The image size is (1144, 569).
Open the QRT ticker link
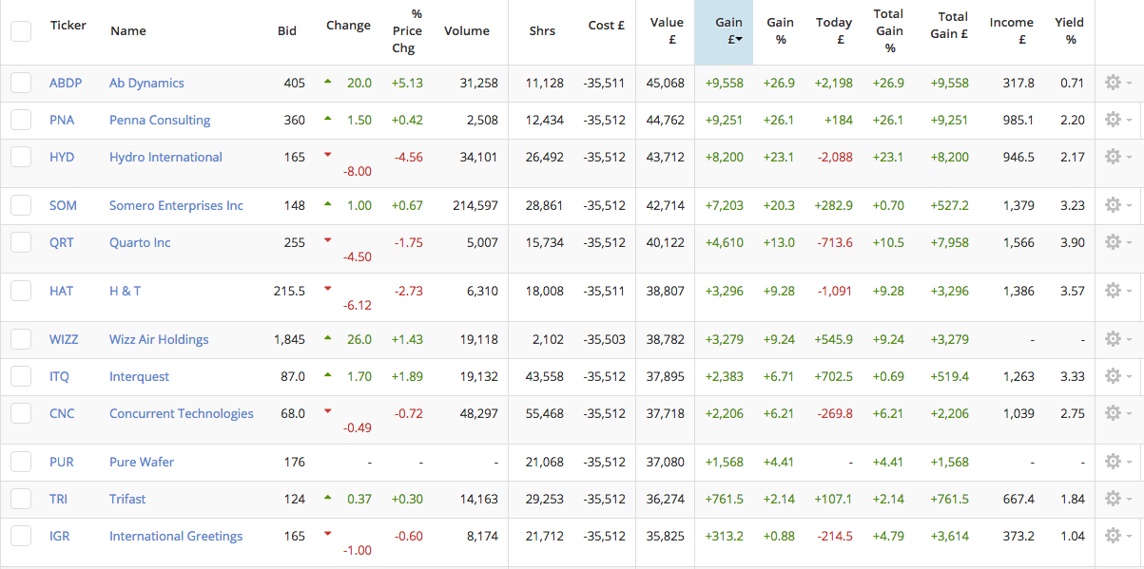[x=62, y=242]
